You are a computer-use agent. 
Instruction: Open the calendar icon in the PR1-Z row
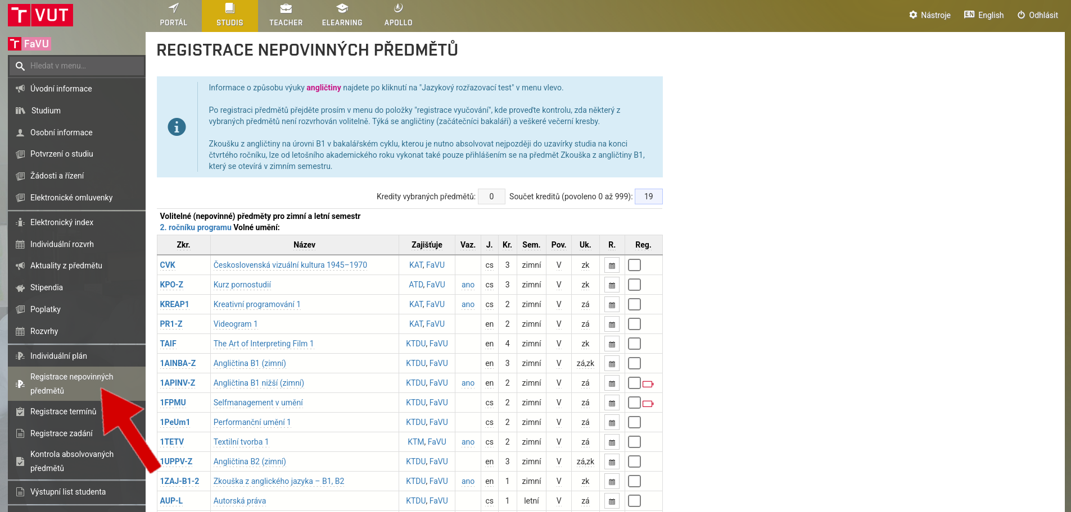(x=612, y=324)
